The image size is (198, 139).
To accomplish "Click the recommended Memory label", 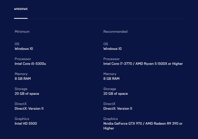I will click(110, 74).
